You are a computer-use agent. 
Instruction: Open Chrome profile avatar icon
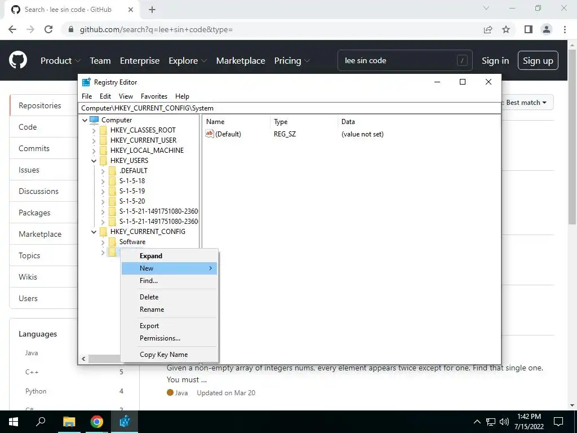coord(547,29)
